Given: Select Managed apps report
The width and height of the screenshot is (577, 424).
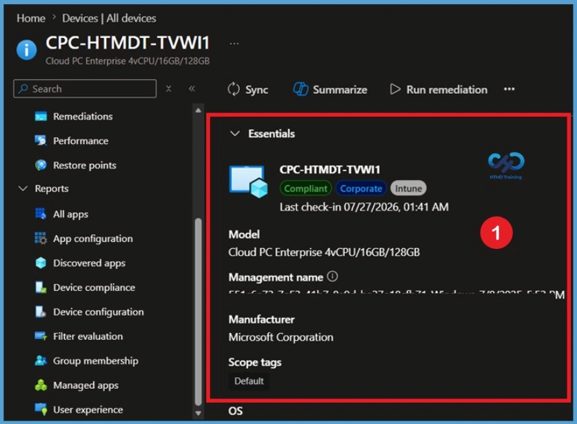Looking at the screenshot, I should [85, 385].
